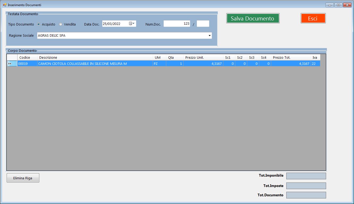Image resolution: width=354 pixels, height=204 pixels.
Task: Click the red Esci button
Action: (313, 19)
